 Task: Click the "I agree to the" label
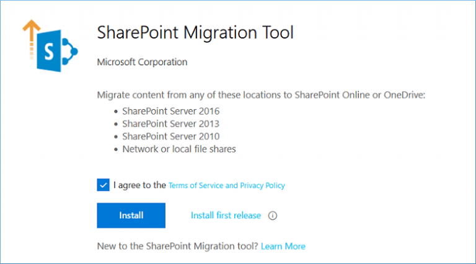tap(139, 185)
